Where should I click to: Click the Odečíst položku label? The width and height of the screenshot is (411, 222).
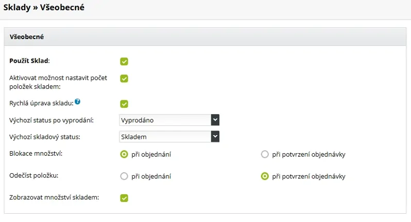pos(34,175)
